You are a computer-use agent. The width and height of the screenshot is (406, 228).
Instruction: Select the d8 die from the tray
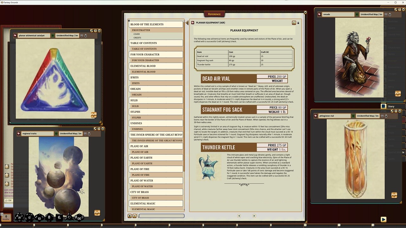point(49,218)
